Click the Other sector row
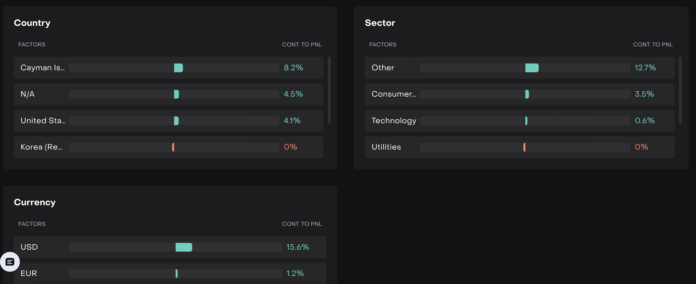 383,67
